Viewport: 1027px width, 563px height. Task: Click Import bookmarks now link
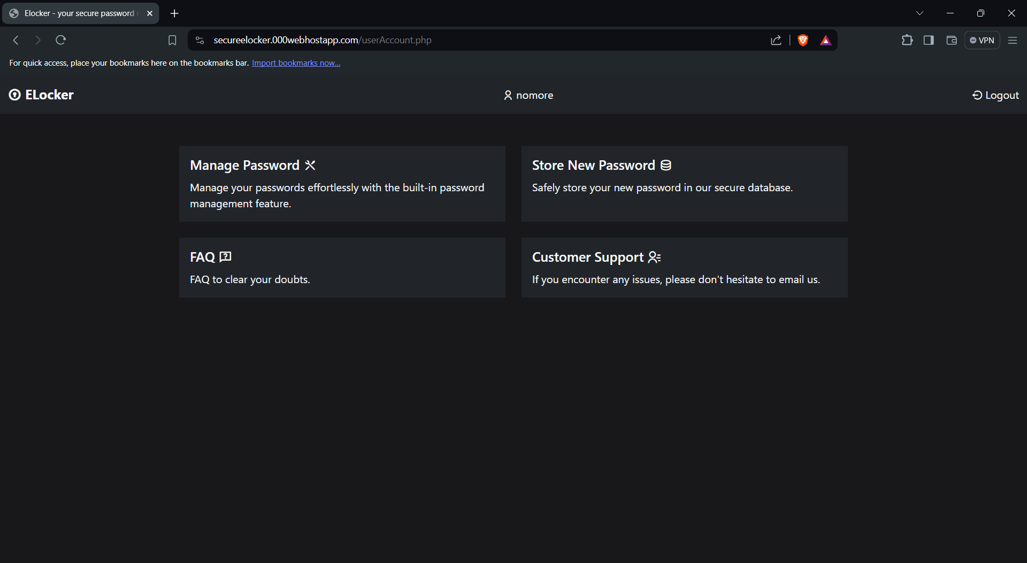[296, 63]
